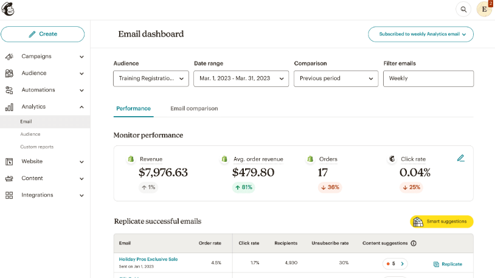Click the Campaigns megaphone icon
This screenshot has width=495, height=278.
(9, 57)
